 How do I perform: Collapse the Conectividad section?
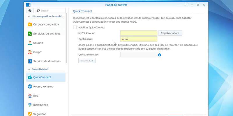click(29, 69)
